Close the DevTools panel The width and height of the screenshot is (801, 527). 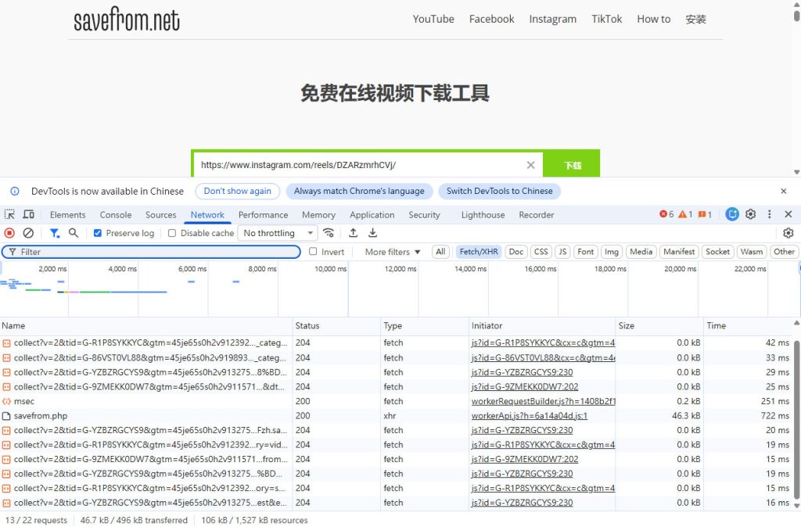[x=788, y=214]
